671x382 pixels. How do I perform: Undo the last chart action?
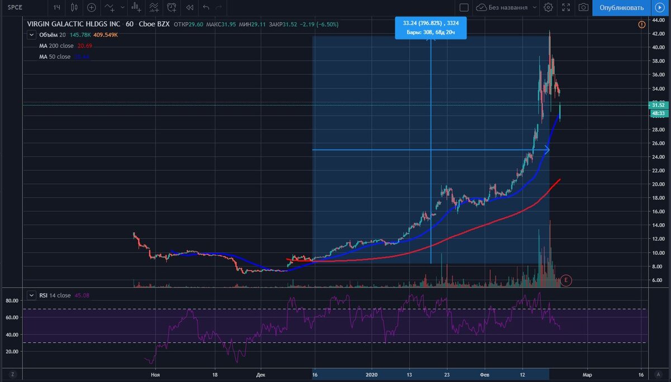(206, 8)
